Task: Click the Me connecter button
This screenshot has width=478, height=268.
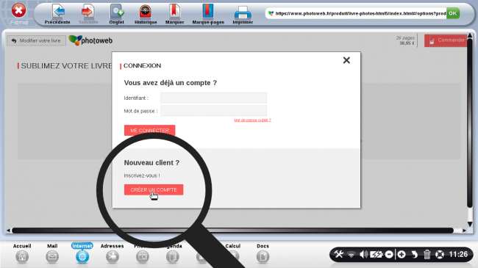Action: coord(149,131)
